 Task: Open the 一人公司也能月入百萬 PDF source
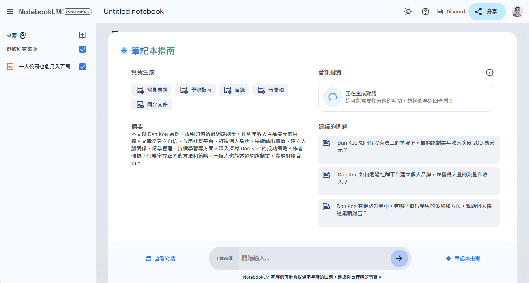(46, 67)
